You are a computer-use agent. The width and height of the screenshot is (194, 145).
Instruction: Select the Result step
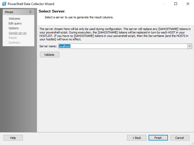[x=12, y=38]
